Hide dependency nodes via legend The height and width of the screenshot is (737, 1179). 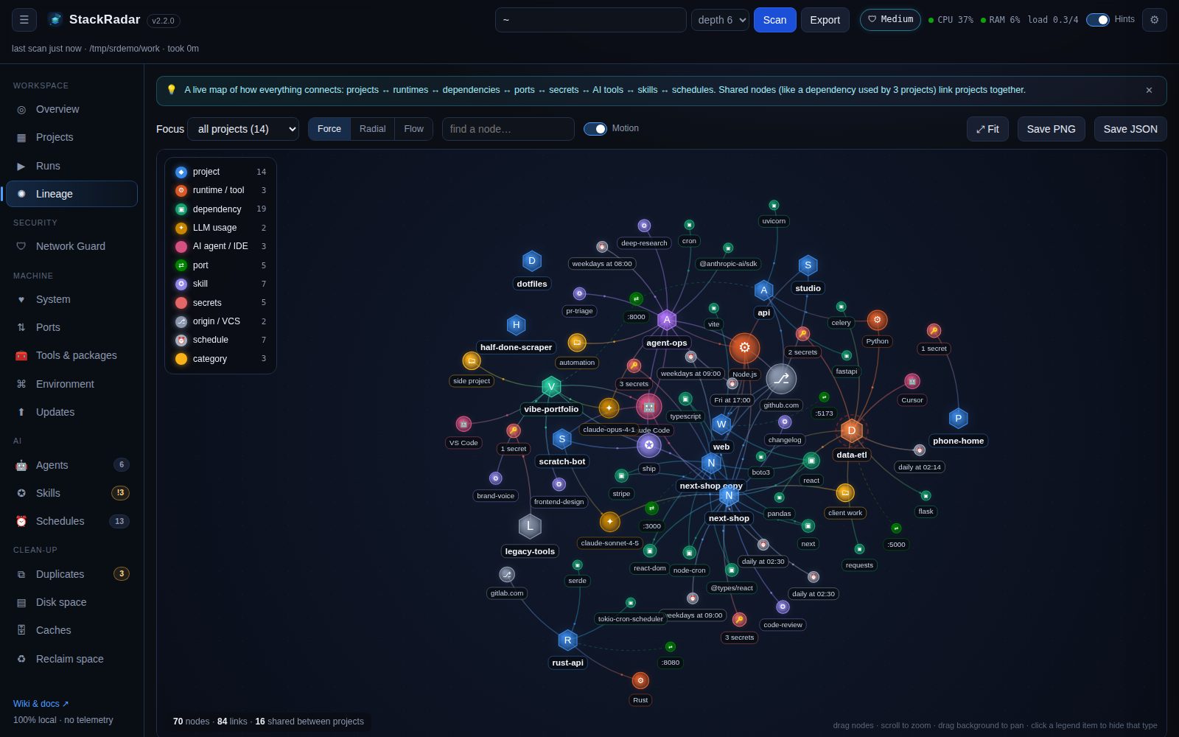(x=220, y=209)
